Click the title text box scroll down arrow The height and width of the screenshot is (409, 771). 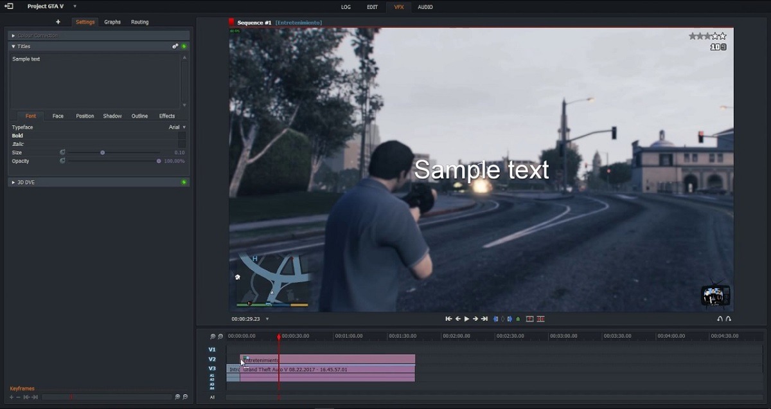point(185,105)
